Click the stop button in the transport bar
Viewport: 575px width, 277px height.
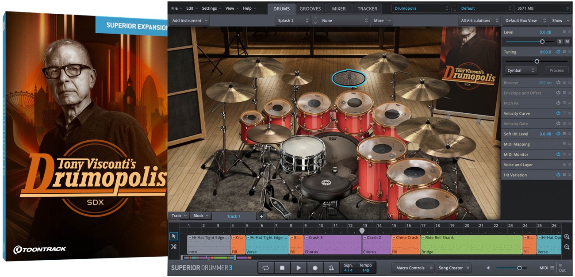(x=282, y=267)
